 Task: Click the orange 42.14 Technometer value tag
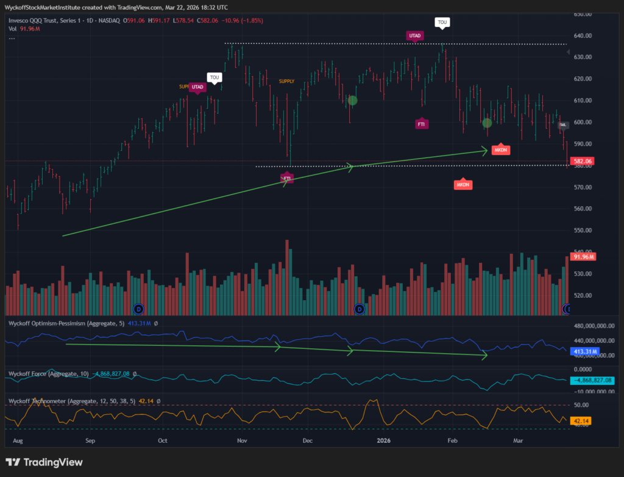[x=582, y=421]
